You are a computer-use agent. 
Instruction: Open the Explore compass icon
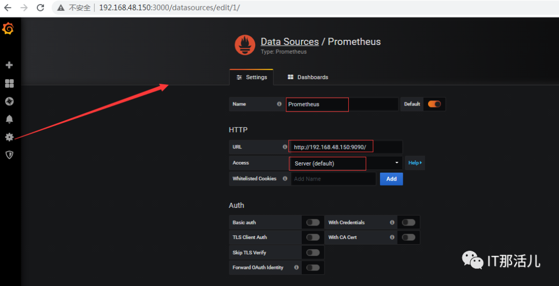point(10,101)
